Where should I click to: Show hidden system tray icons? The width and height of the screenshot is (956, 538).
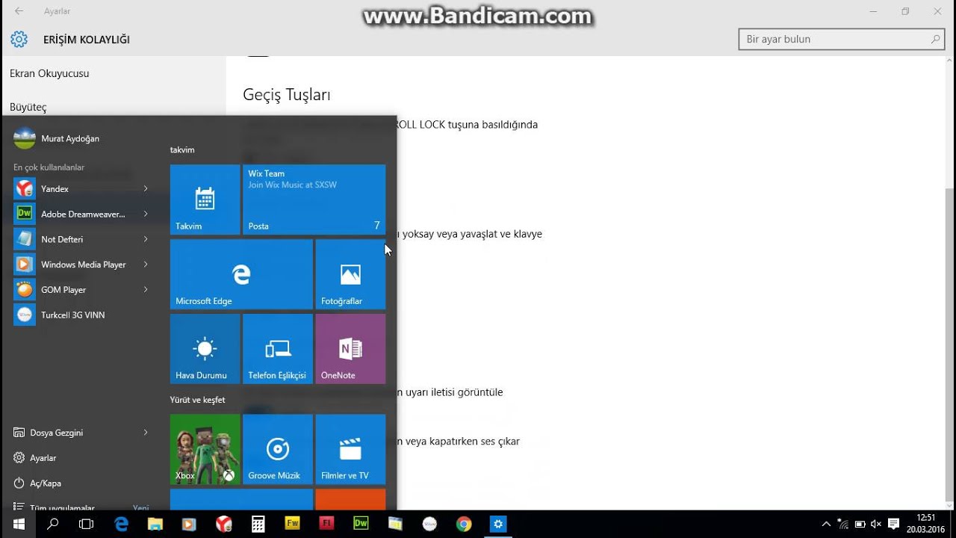click(x=826, y=524)
